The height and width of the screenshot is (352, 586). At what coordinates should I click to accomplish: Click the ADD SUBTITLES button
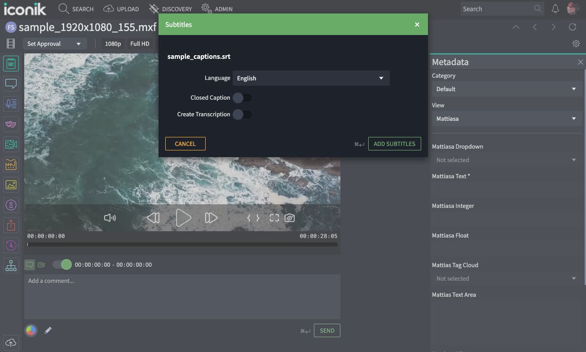(x=394, y=144)
